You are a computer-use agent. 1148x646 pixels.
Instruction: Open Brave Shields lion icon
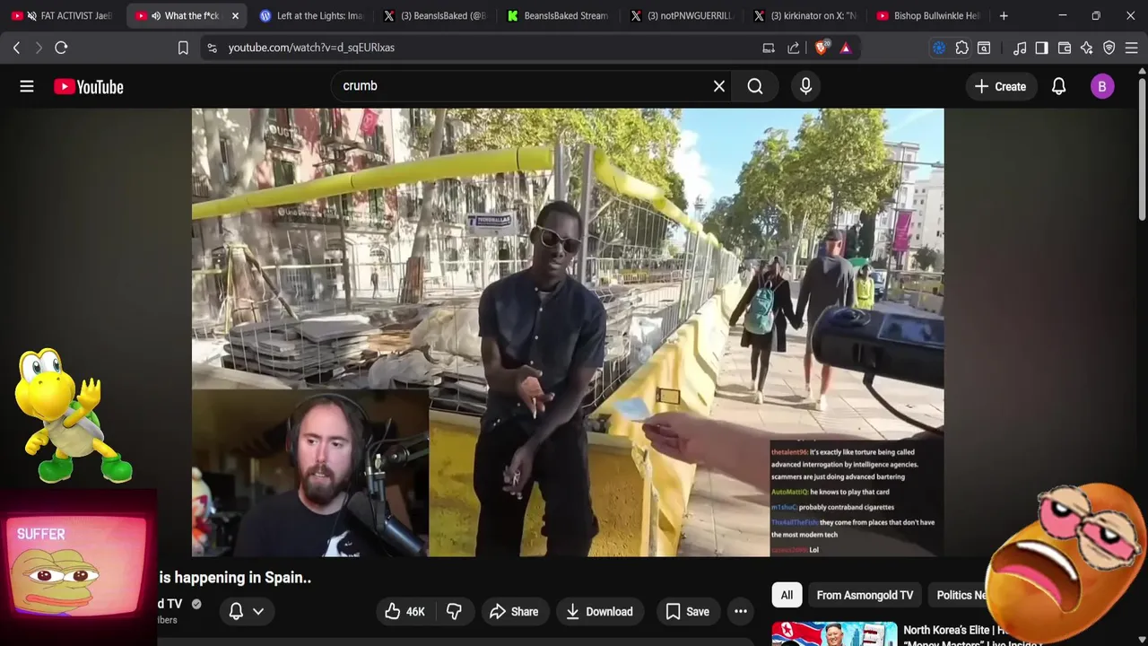point(822,48)
